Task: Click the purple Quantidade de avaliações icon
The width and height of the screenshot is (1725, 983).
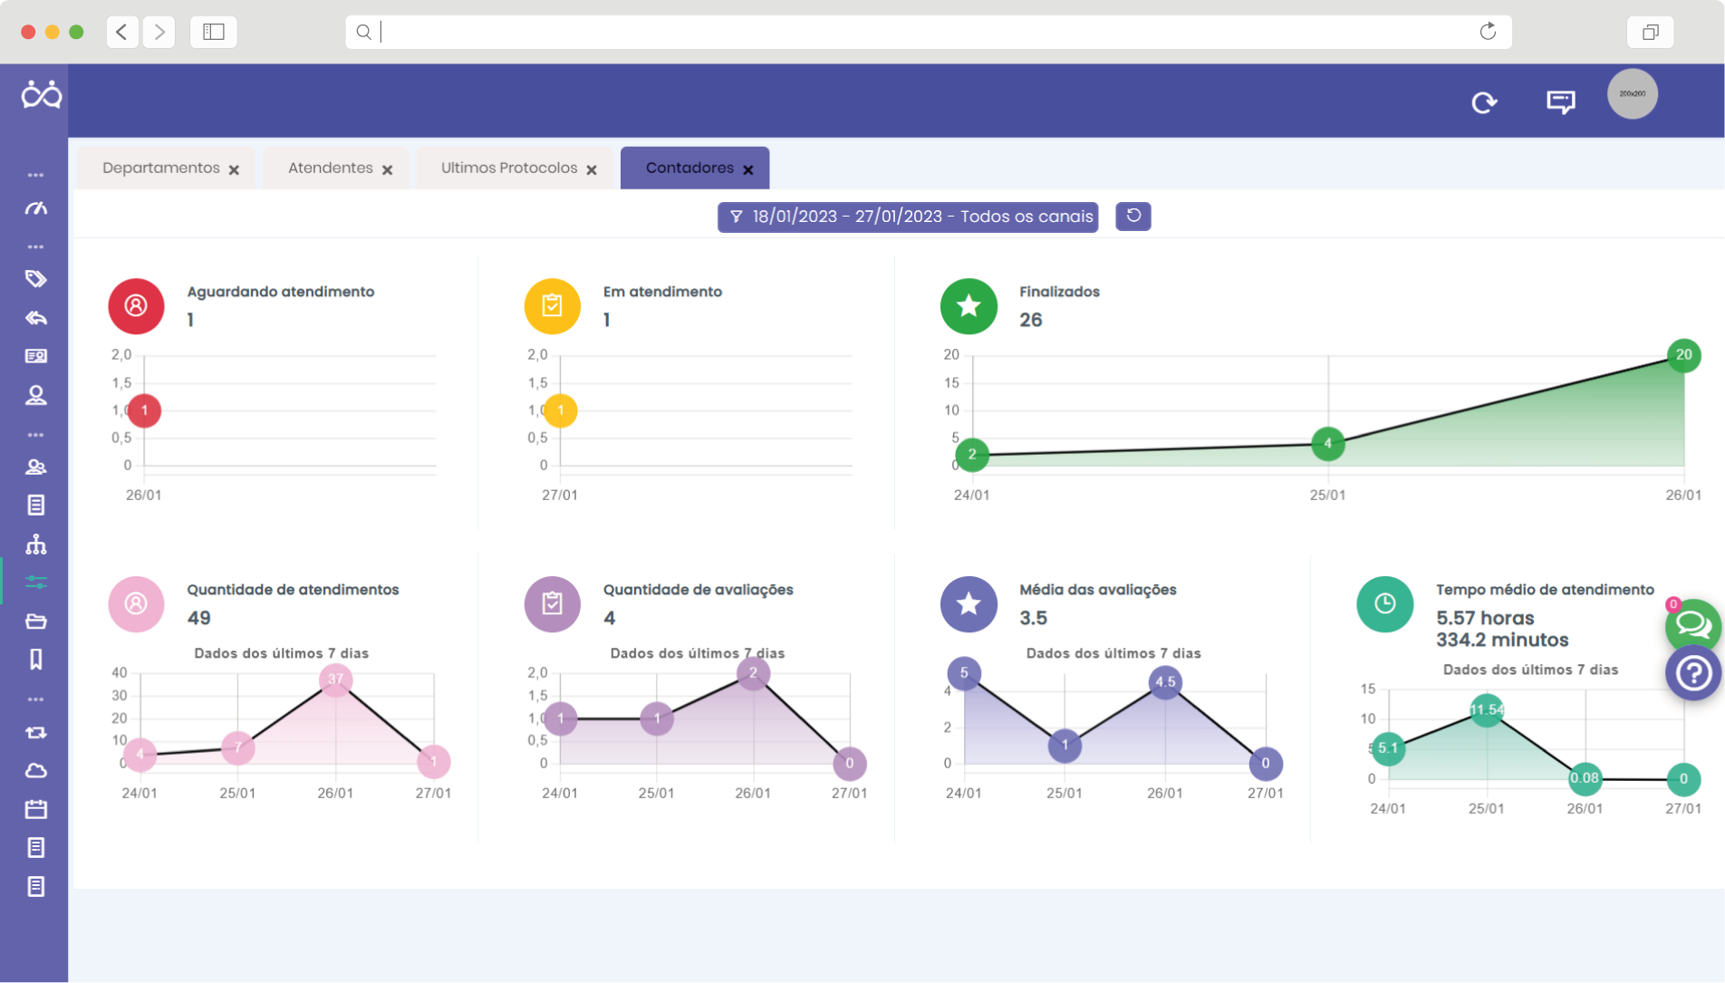Action: [552, 603]
